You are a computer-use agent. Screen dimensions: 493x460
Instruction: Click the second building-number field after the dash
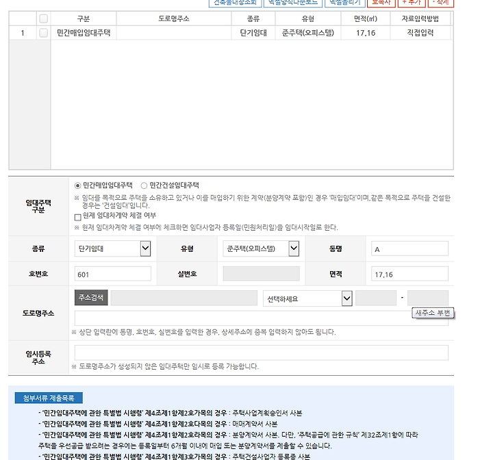[x=428, y=298]
